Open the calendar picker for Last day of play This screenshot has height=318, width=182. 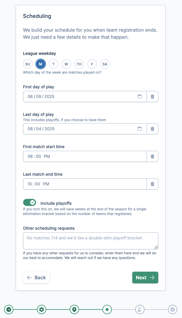point(140,128)
